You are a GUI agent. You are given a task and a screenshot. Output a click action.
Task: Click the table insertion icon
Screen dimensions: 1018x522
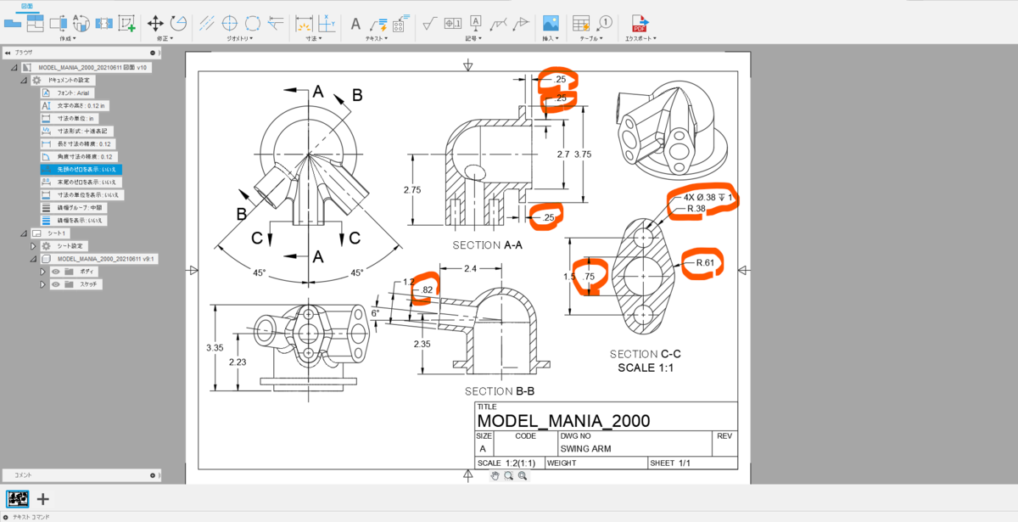point(581,23)
